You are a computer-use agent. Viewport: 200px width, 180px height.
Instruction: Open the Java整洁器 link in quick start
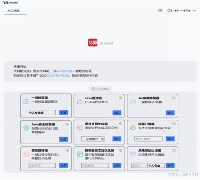[x=64, y=71]
